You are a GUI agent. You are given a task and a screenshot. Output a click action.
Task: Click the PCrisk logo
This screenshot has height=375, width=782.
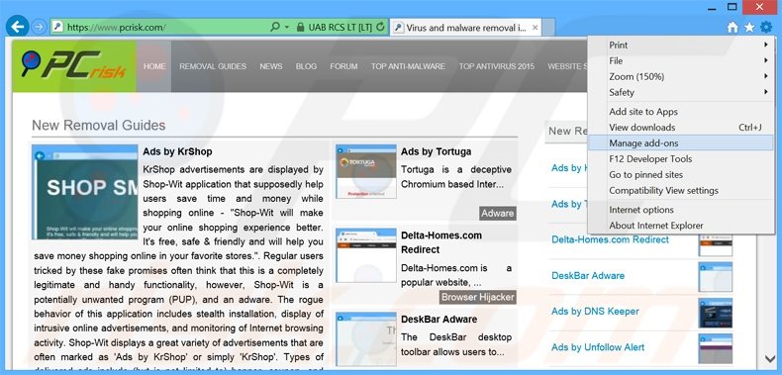pos(74,66)
